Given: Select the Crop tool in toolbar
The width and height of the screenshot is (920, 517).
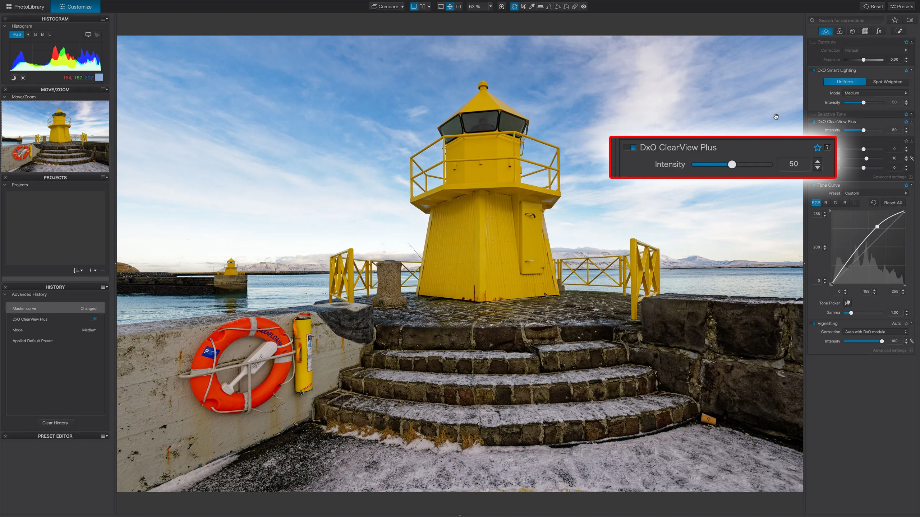Looking at the screenshot, I should pyautogui.click(x=523, y=6).
